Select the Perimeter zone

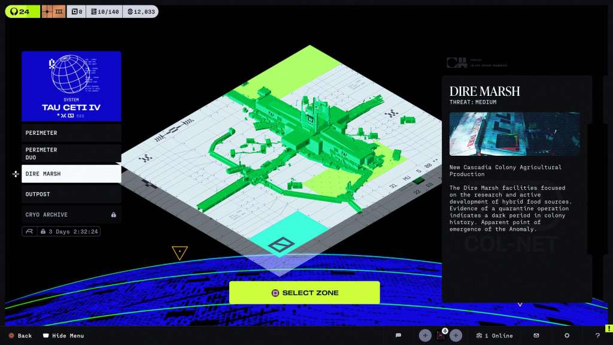pyautogui.click(x=71, y=132)
